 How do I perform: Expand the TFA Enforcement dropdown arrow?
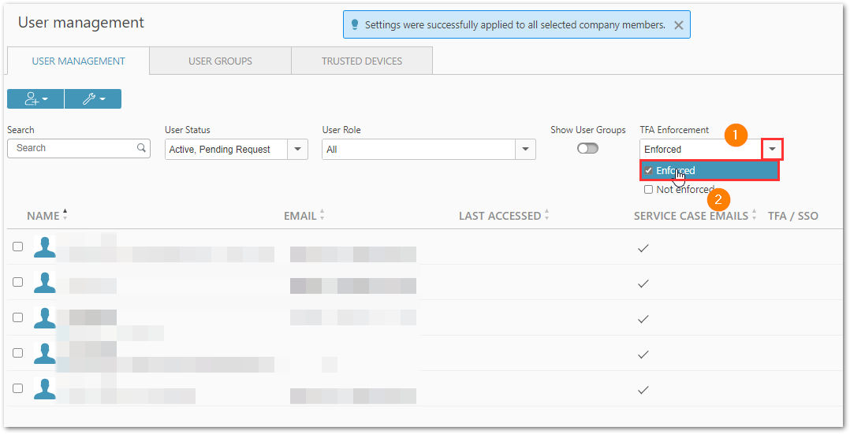click(x=773, y=149)
